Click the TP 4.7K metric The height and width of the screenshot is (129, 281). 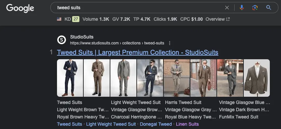pyautogui.click(x=142, y=19)
